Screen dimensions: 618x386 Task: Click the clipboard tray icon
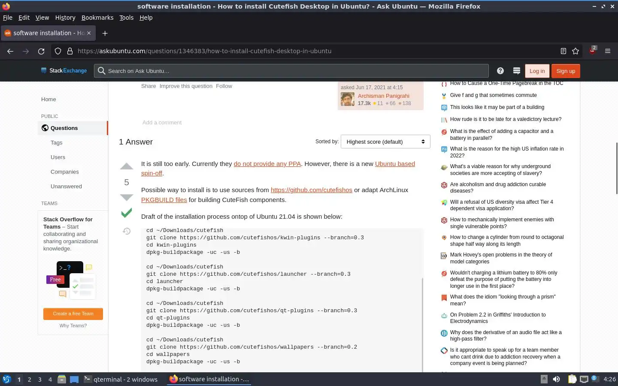[572, 379]
